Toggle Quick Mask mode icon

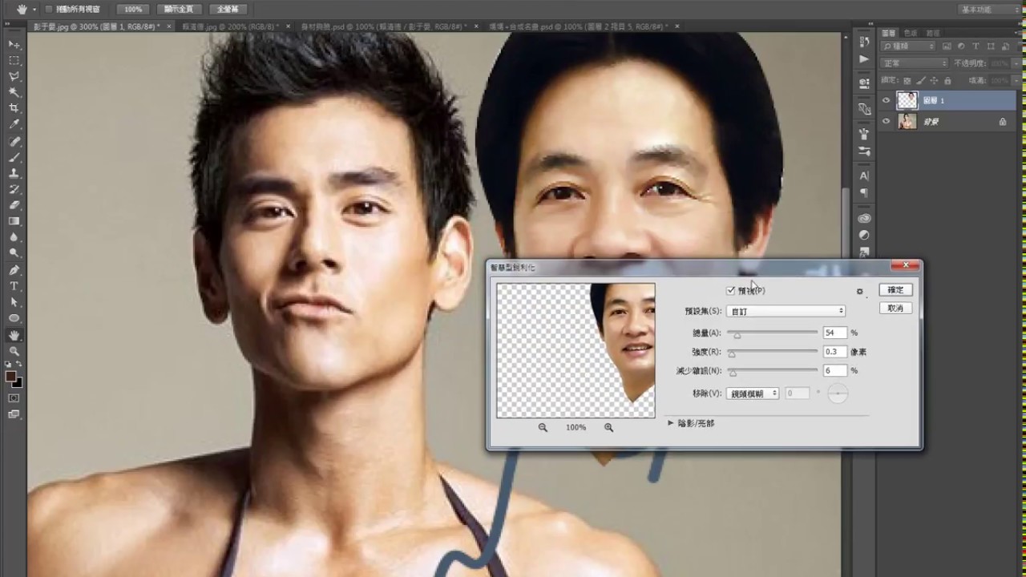14,398
